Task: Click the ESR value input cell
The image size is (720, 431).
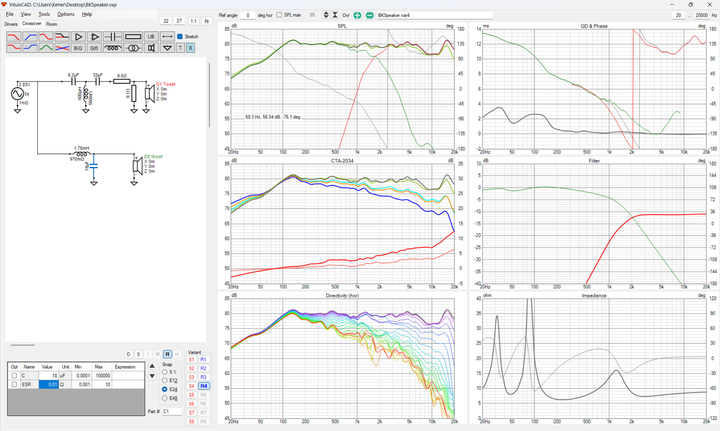Action: [x=49, y=384]
